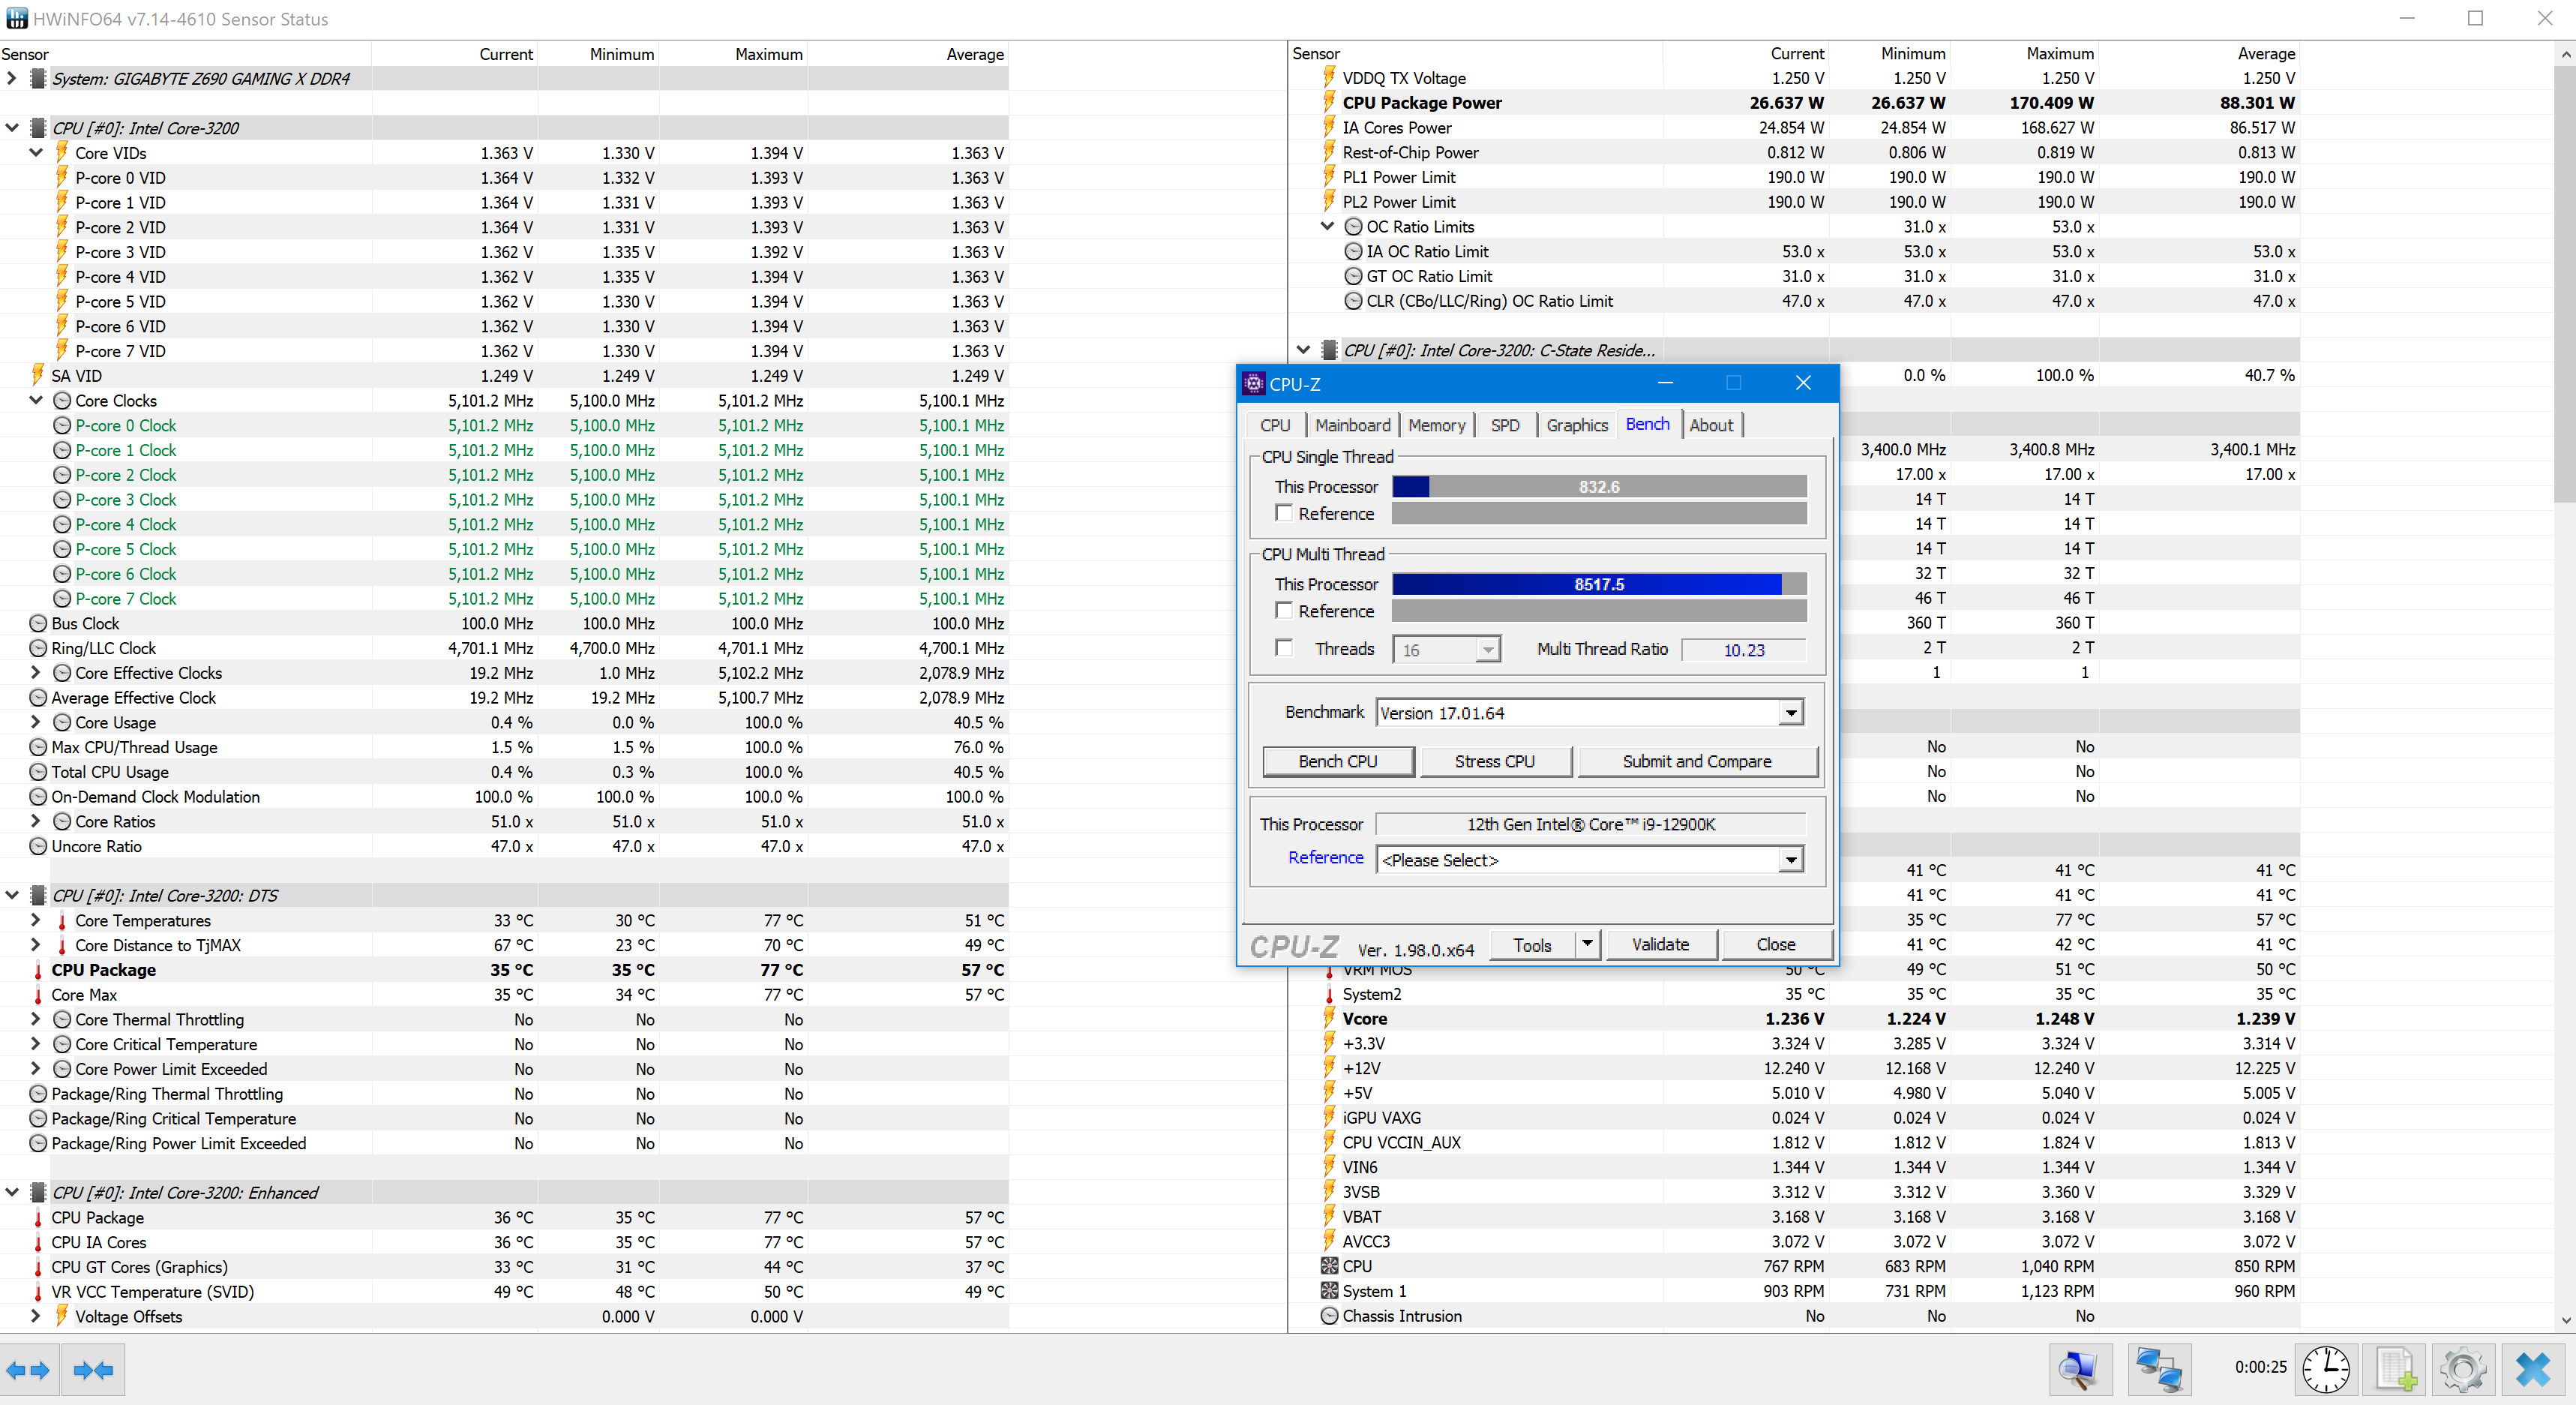Click the collapse columns arrows icon
The height and width of the screenshot is (1405, 2576).
pyautogui.click(x=93, y=1370)
